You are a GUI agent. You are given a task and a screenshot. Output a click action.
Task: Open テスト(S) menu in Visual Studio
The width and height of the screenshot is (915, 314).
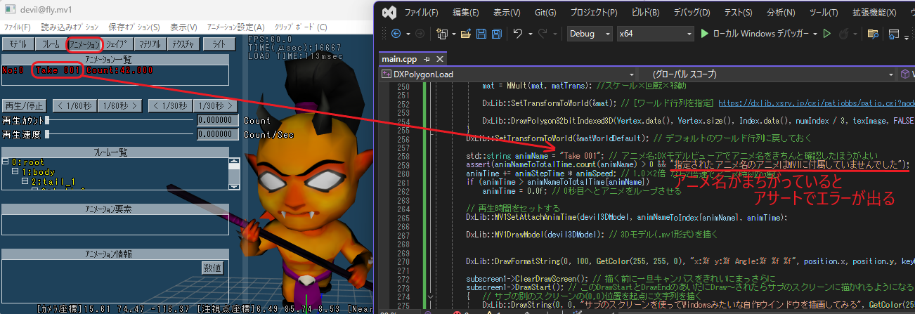738,12
